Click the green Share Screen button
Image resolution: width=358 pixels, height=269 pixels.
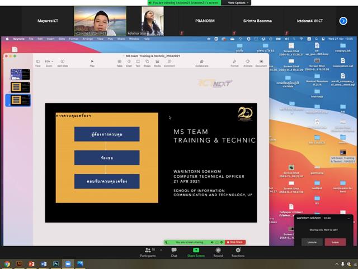tap(196, 252)
